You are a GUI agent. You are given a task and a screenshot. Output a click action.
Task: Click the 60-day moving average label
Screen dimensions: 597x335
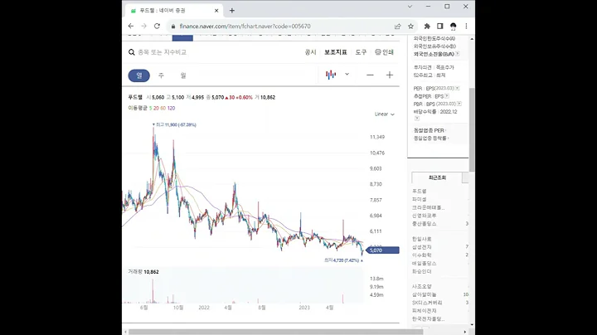click(x=163, y=108)
